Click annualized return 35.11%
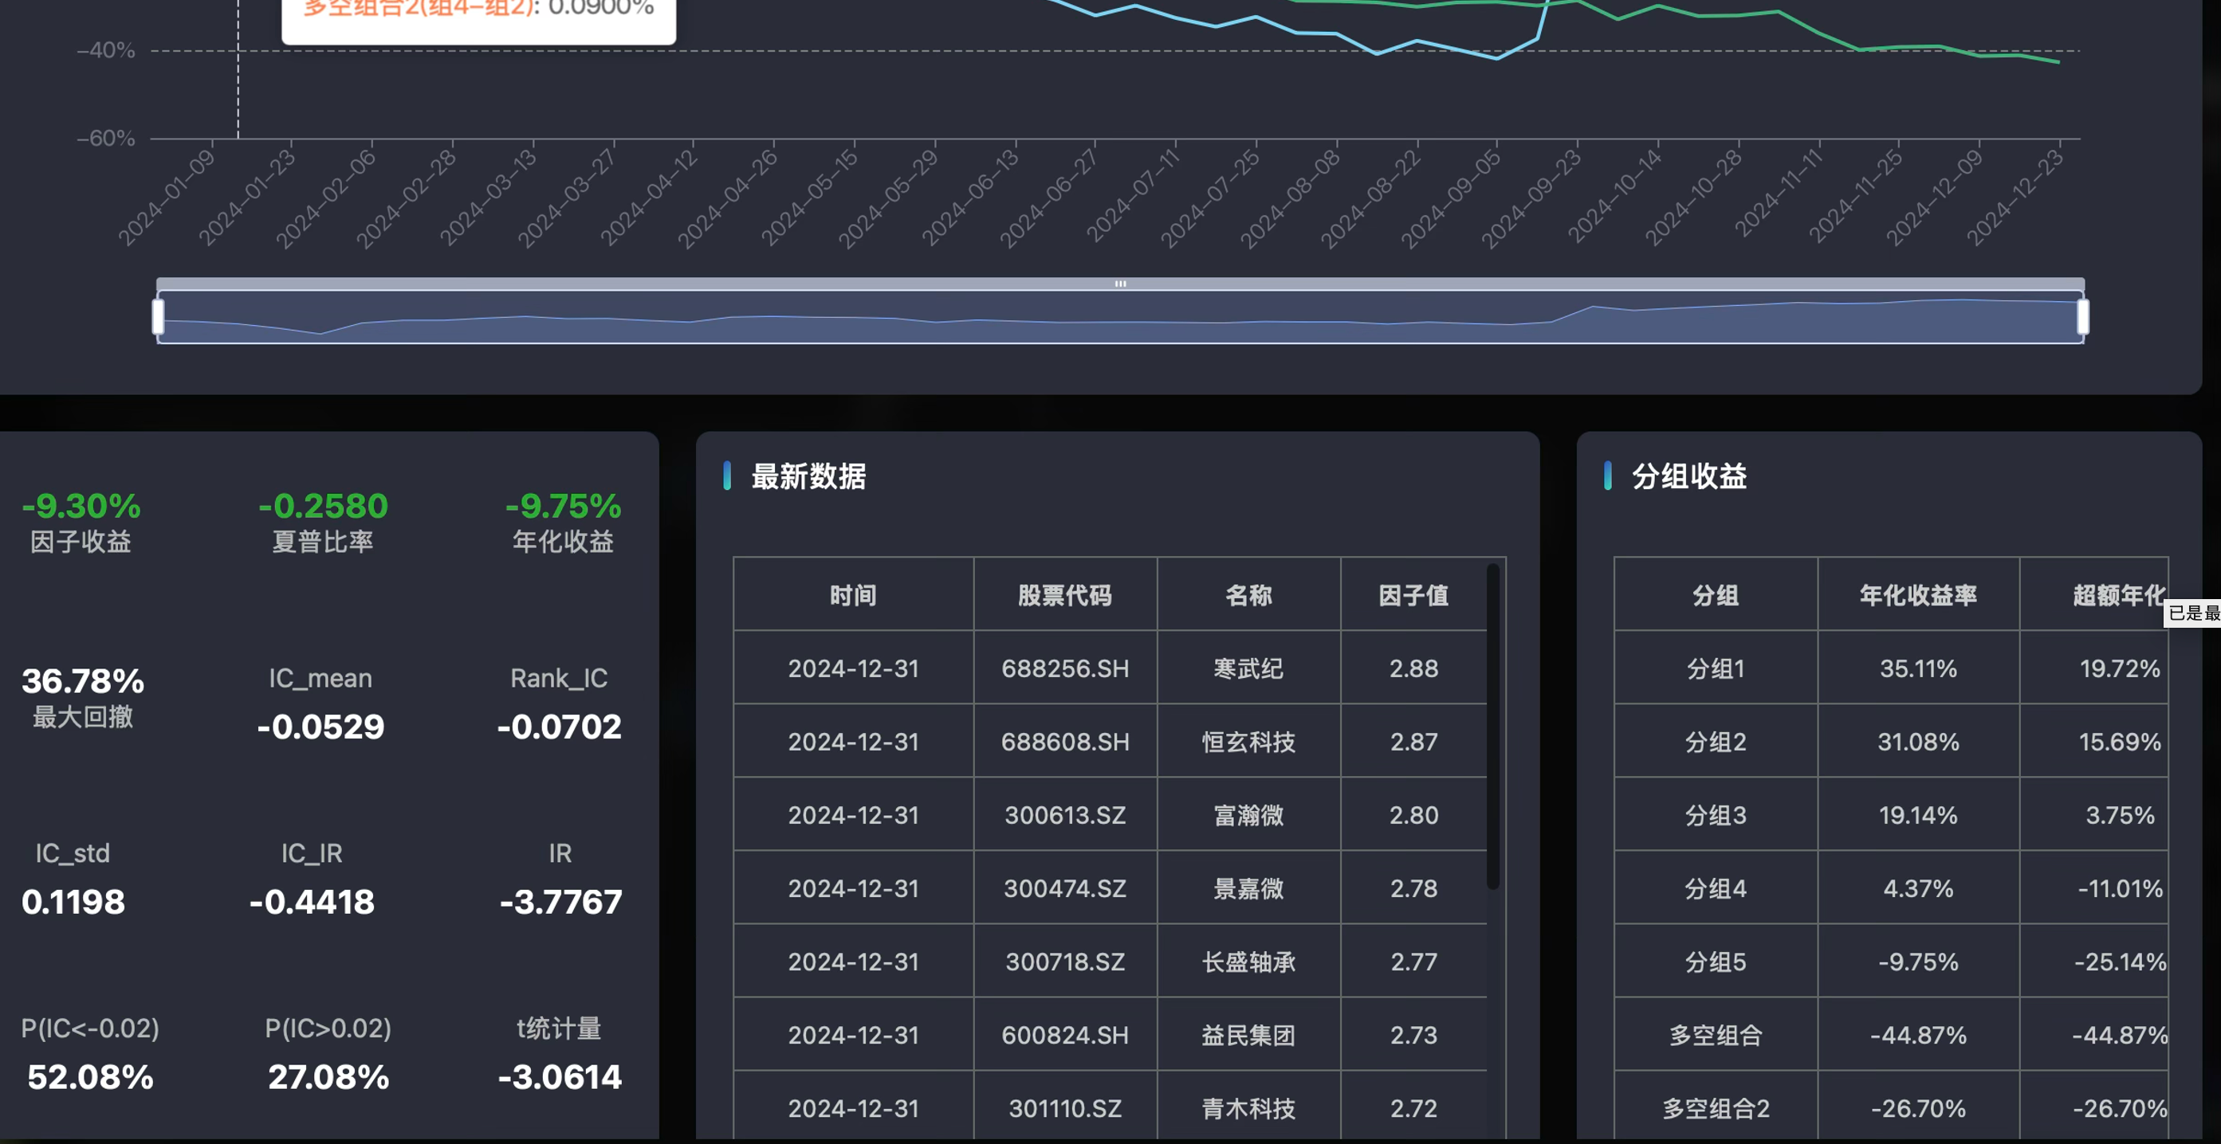 coord(1917,668)
